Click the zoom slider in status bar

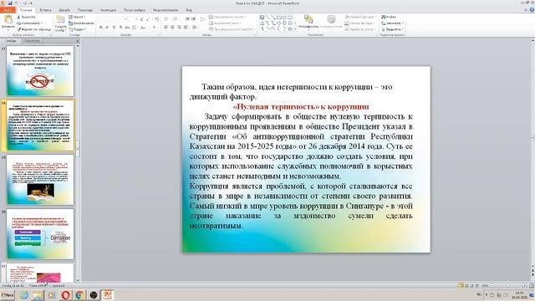coord(507,285)
